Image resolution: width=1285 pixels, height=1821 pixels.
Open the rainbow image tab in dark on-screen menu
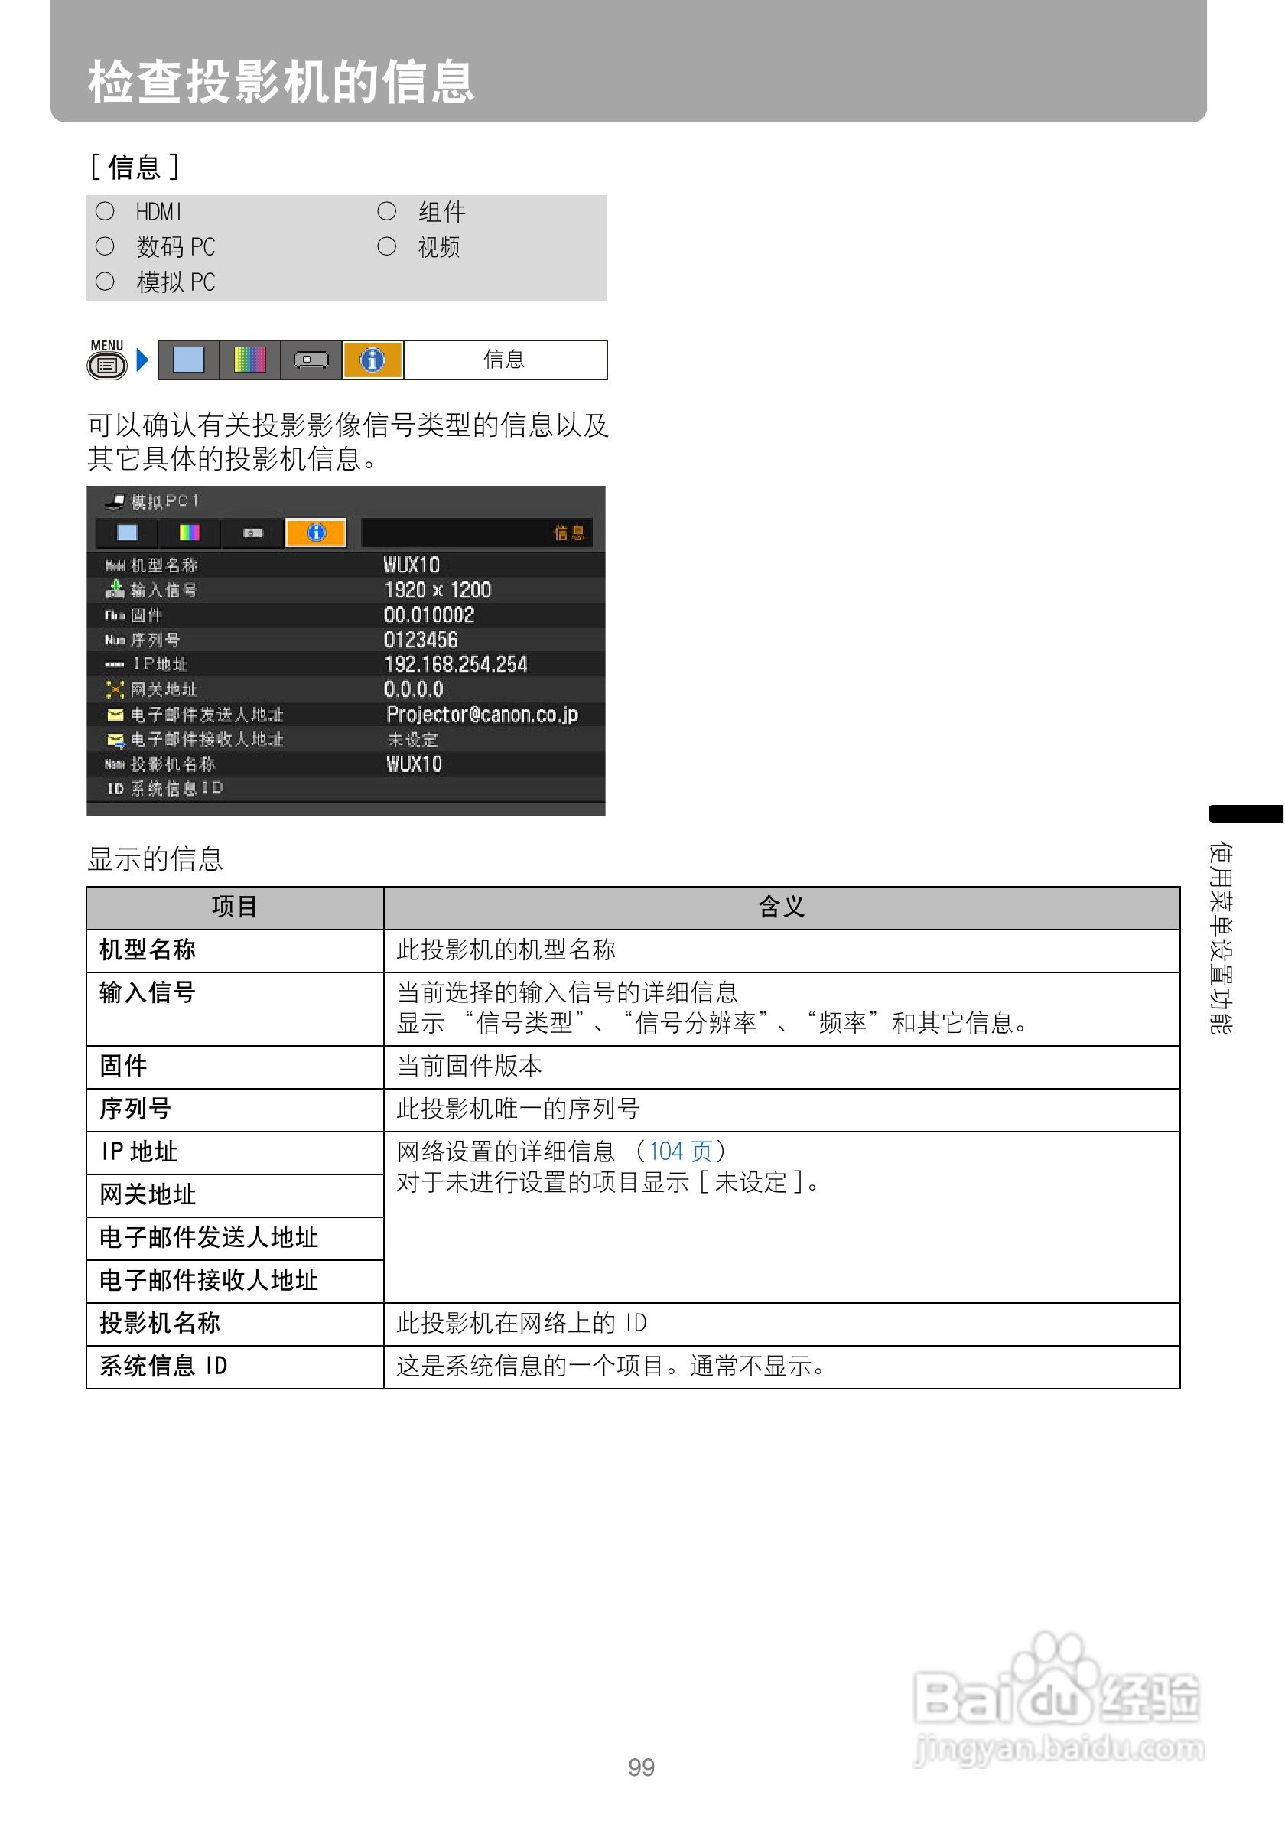pyautogui.click(x=190, y=533)
